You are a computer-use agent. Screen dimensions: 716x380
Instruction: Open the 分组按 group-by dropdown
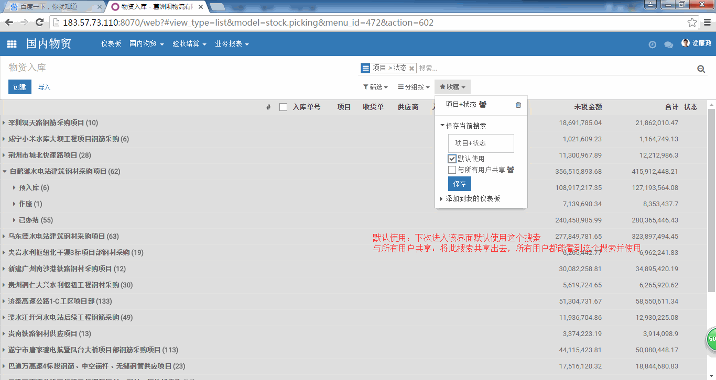coord(414,87)
